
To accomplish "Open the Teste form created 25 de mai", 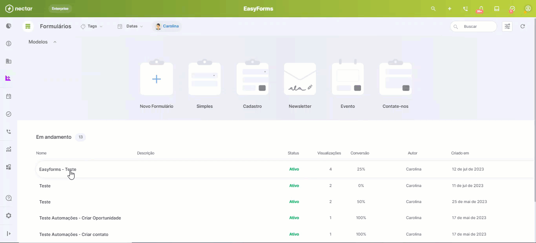I will click(x=285, y=202).
